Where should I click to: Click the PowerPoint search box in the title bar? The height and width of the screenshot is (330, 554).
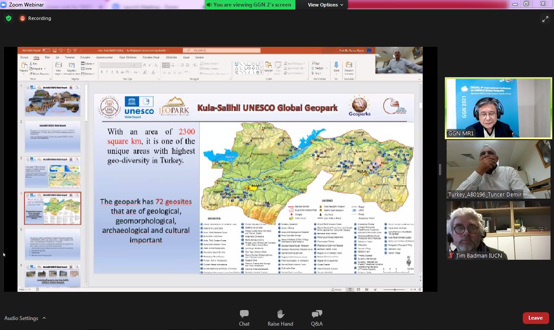[x=221, y=51]
